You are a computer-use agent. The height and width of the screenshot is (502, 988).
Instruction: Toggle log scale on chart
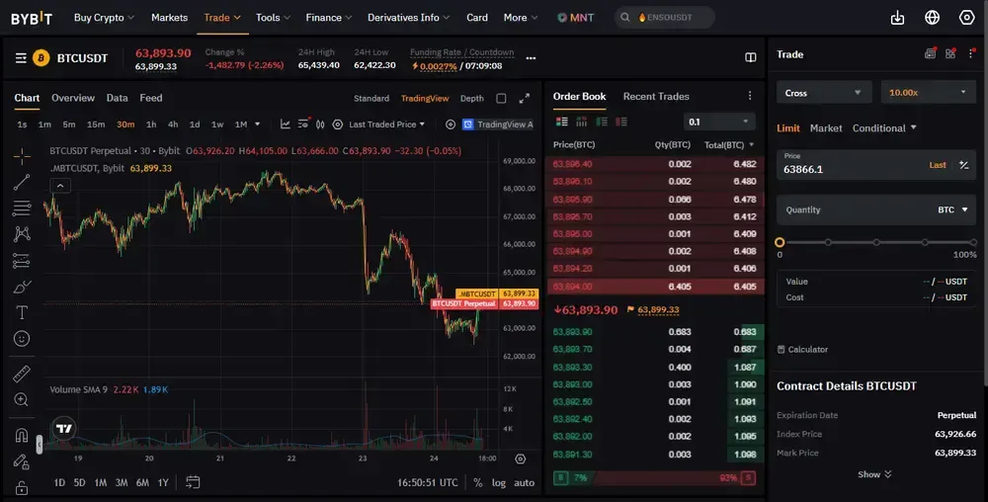(x=499, y=482)
